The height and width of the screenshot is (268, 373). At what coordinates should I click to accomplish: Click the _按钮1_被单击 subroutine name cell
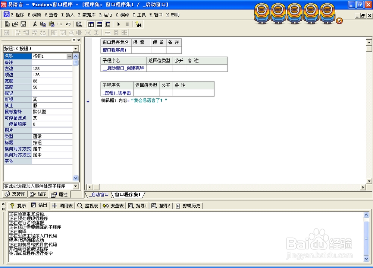tap(117, 93)
